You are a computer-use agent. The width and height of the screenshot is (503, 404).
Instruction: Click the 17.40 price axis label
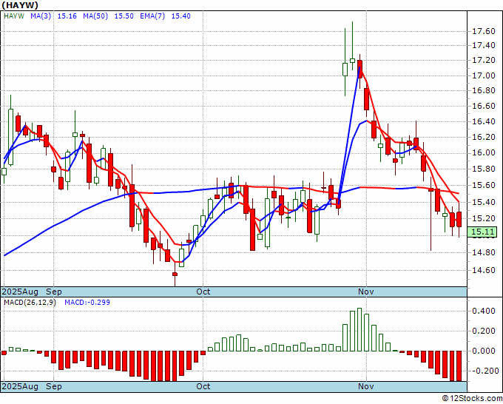tap(484, 46)
